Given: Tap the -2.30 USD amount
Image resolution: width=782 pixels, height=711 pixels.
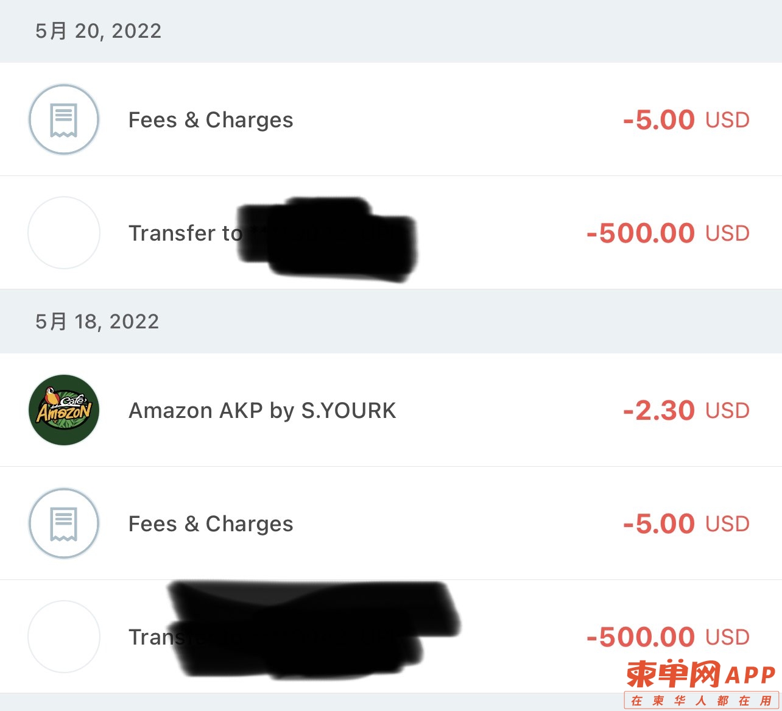Looking at the screenshot, I should [x=686, y=411].
